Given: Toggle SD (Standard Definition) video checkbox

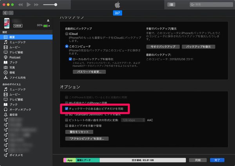Looking at the screenshot, I should tap(67, 115).
